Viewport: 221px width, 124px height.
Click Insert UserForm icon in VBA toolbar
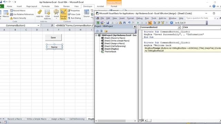coord(102,23)
